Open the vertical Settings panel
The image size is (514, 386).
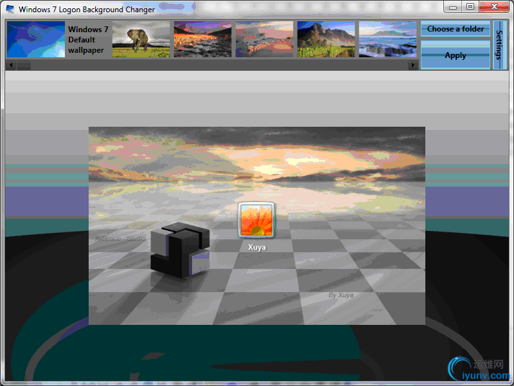pos(499,45)
